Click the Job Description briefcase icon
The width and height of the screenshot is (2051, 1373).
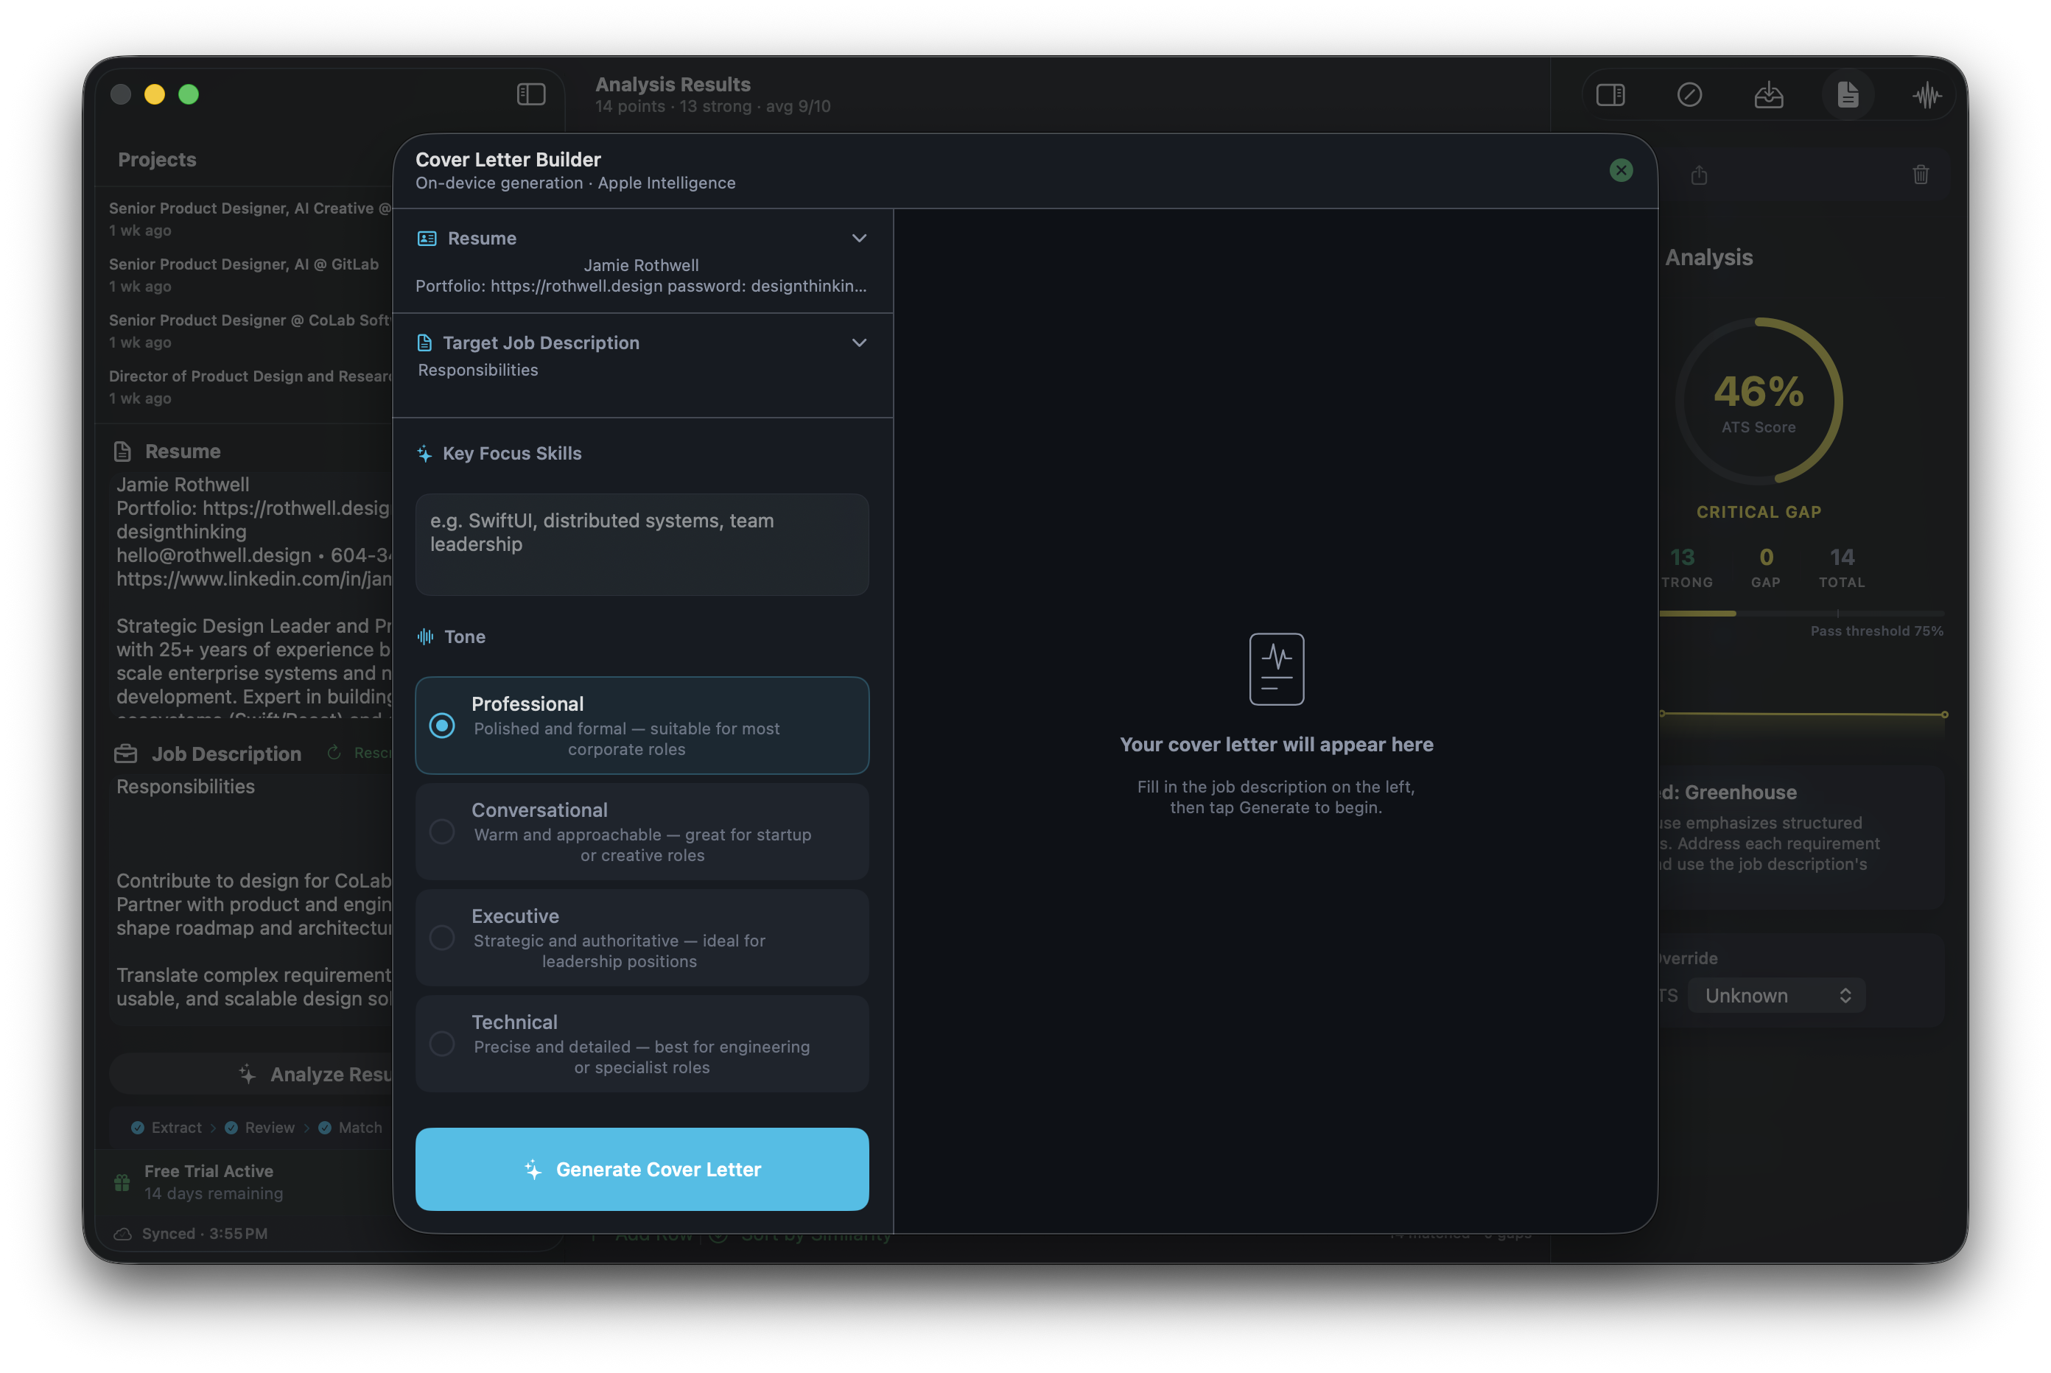(x=125, y=754)
